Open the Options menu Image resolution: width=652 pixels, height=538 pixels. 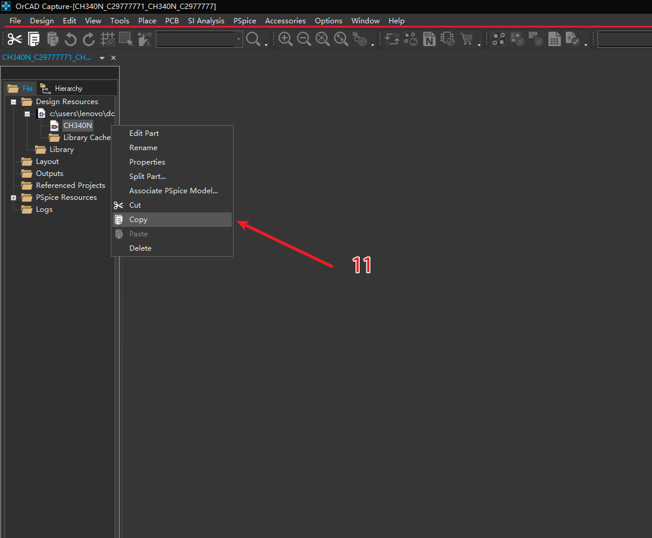tap(329, 20)
